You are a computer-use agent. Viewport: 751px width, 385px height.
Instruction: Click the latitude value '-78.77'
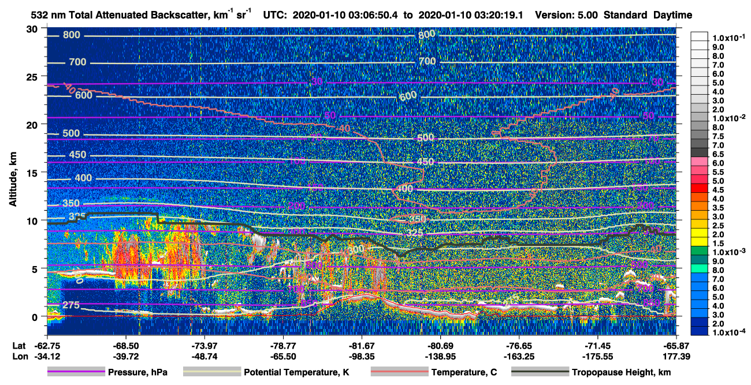pos(283,345)
